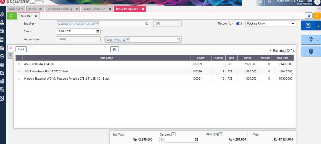Click the Date input field
Image resolution: width=321 pixels, height=144 pixels.
[78, 32]
